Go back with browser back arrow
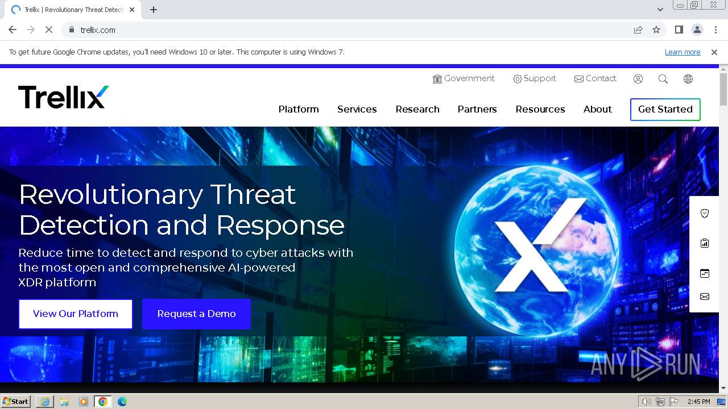Viewport: 728px width, 409px height. pos(13,30)
